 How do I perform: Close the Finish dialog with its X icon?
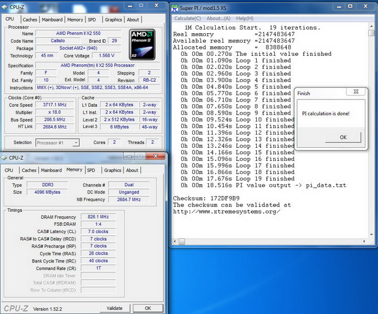coord(356,92)
